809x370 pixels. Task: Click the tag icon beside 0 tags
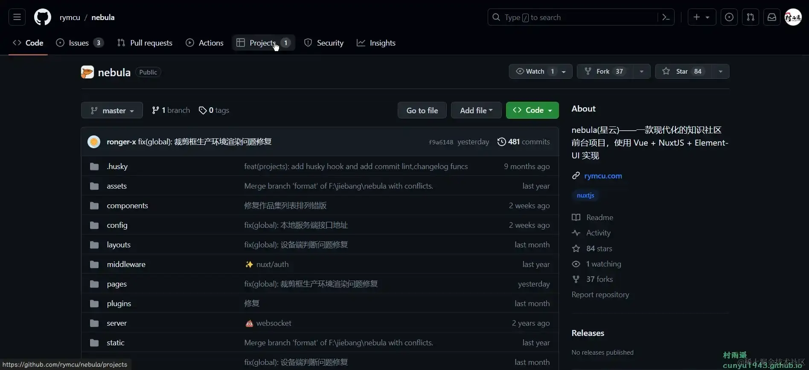[203, 110]
